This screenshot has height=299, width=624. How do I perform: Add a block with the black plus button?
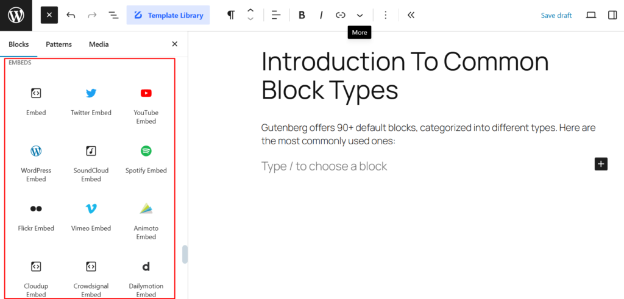point(601,164)
